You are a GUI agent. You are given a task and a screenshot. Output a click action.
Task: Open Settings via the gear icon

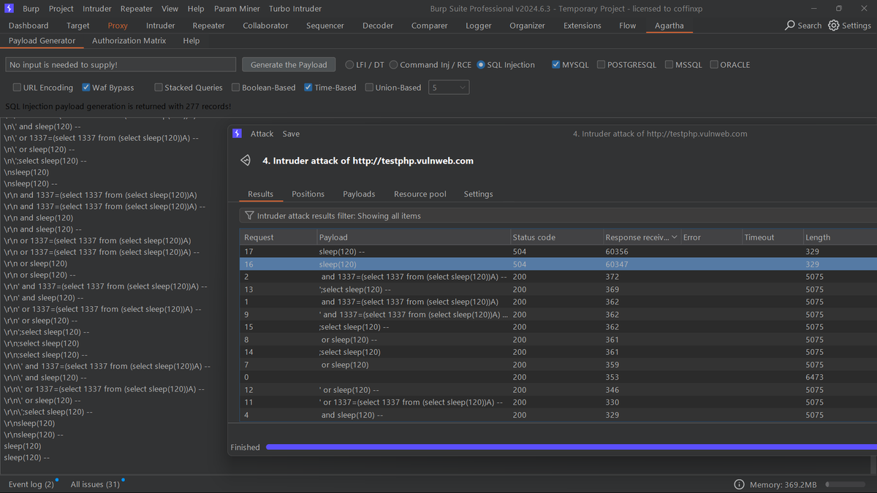click(x=834, y=26)
